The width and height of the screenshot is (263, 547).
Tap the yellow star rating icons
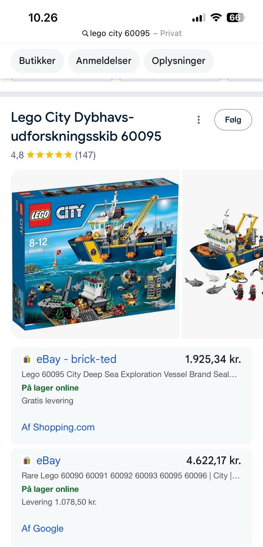[x=49, y=155]
